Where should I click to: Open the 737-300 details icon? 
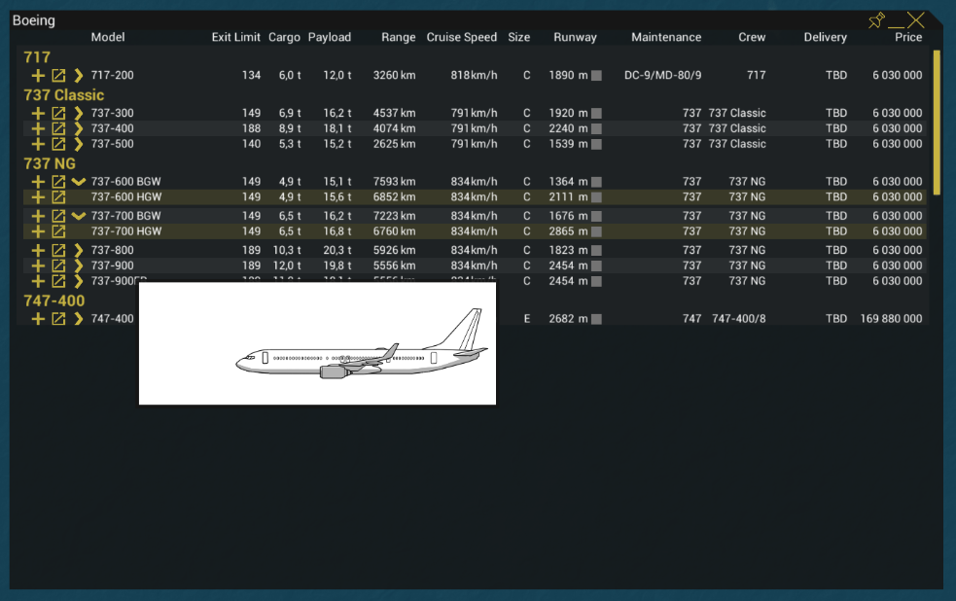58,114
